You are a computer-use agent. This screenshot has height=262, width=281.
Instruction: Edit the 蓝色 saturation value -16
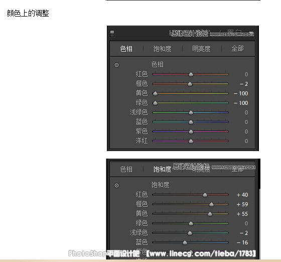(242, 242)
